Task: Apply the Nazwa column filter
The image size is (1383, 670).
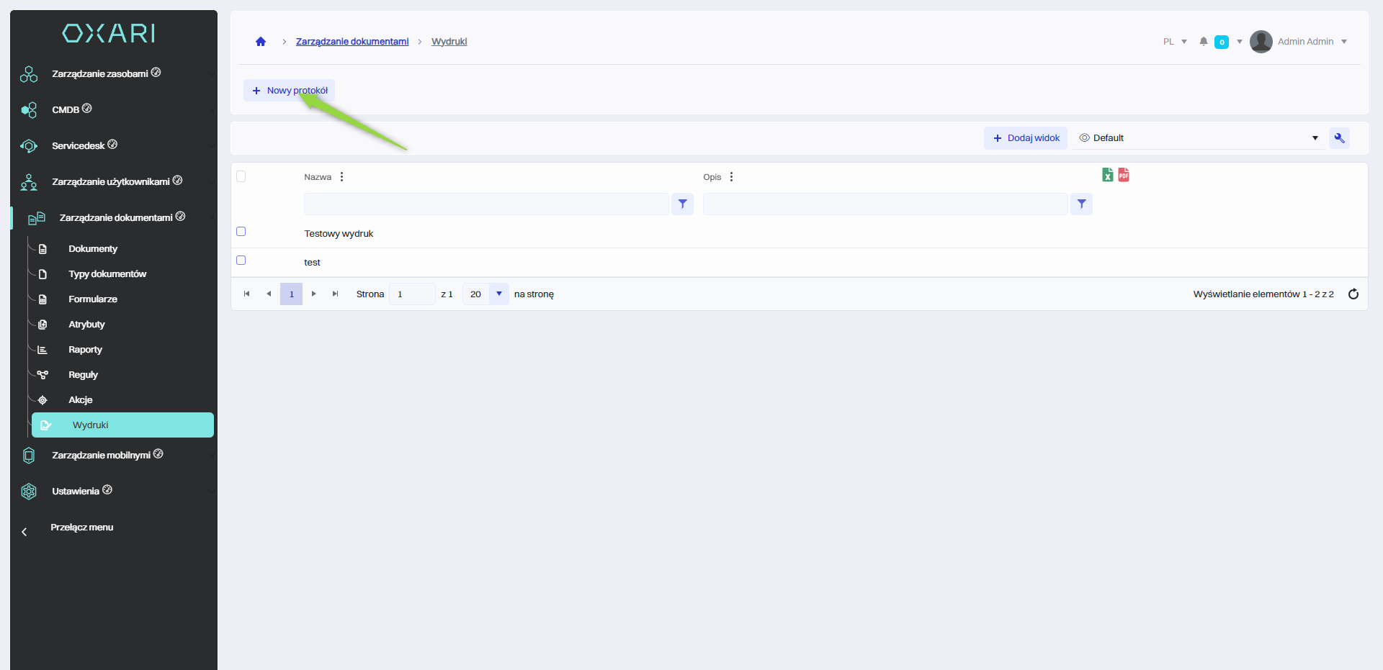Action: pyautogui.click(x=682, y=204)
